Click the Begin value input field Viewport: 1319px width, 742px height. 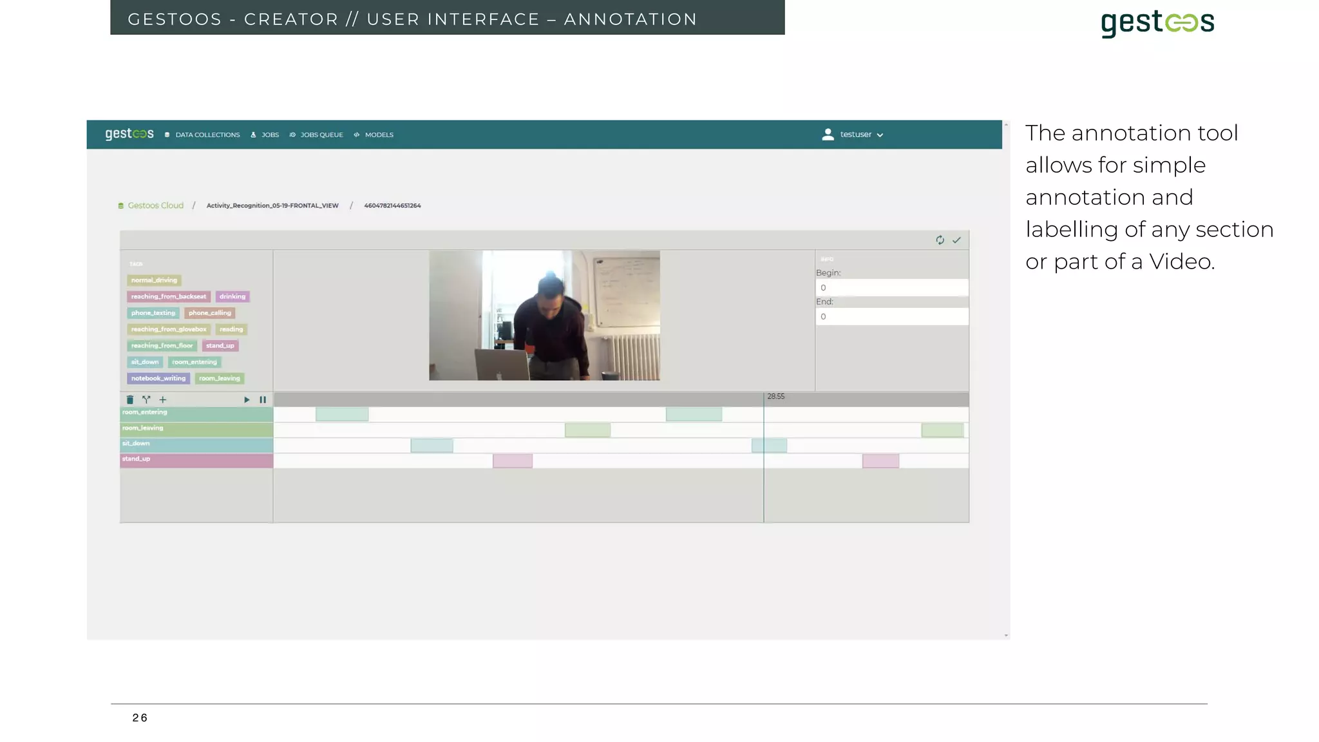pyautogui.click(x=892, y=287)
